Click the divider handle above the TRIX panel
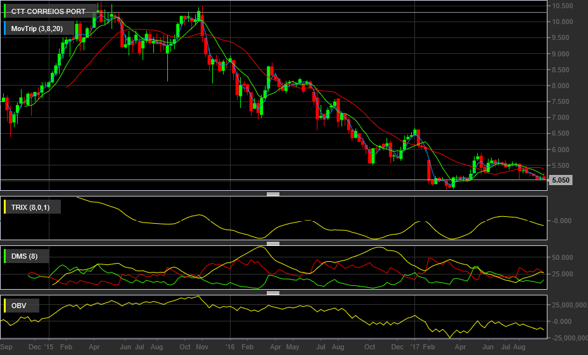The image size is (588, 355). (x=273, y=194)
